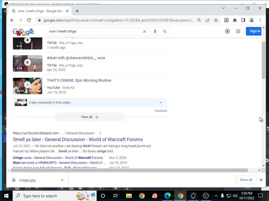Open Cortana circle on taskbar
The width and height of the screenshot is (269, 201).
point(103,196)
